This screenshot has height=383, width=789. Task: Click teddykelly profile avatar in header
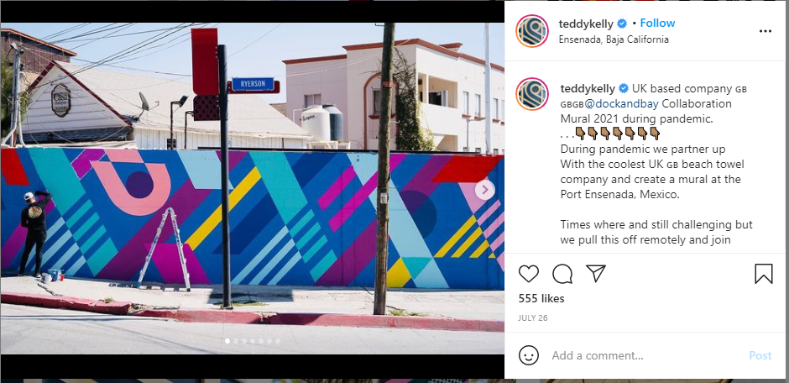click(532, 31)
